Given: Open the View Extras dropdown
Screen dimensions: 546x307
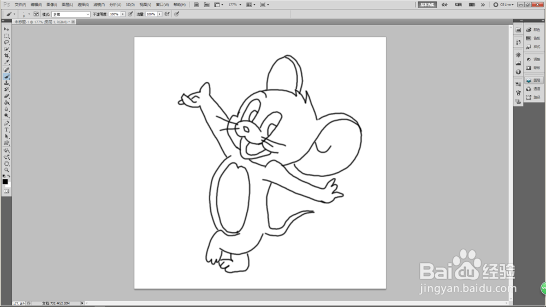Looking at the screenshot, I should click(219, 4).
